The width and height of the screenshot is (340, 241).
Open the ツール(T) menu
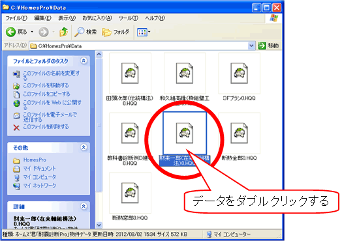tap(129, 18)
